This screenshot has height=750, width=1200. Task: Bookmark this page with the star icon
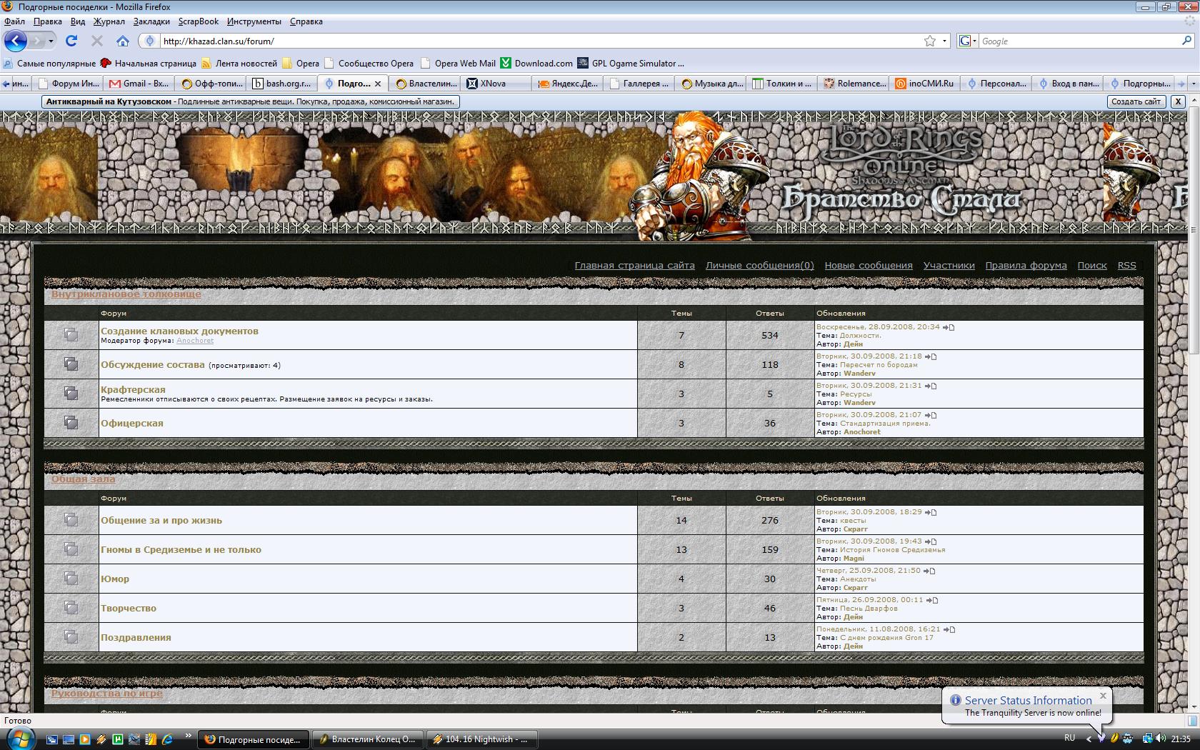coord(930,41)
